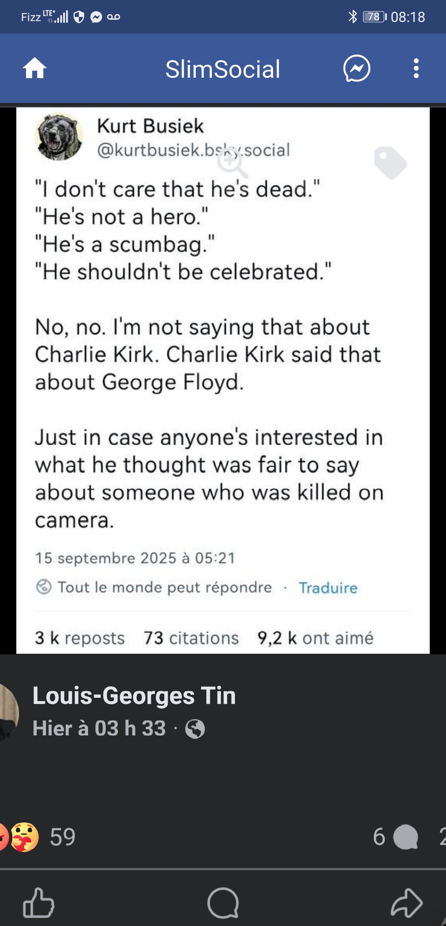The height and width of the screenshot is (926, 446).
Task: Click the Traduire translate link
Action: click(328, 588)
